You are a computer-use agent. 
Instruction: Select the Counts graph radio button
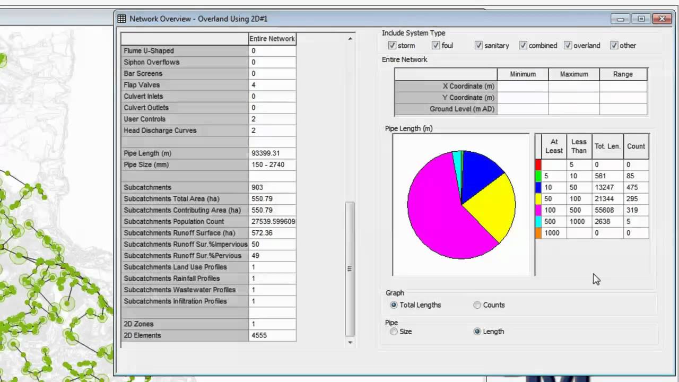tap(477, 305)
